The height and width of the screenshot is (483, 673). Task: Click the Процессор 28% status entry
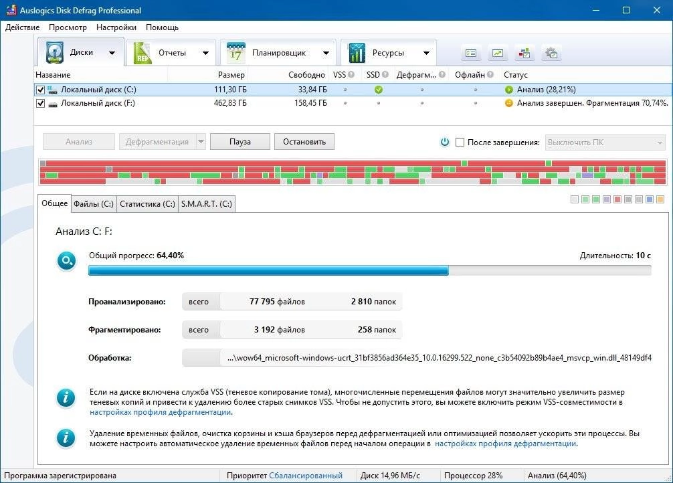[x=474, y=476]
